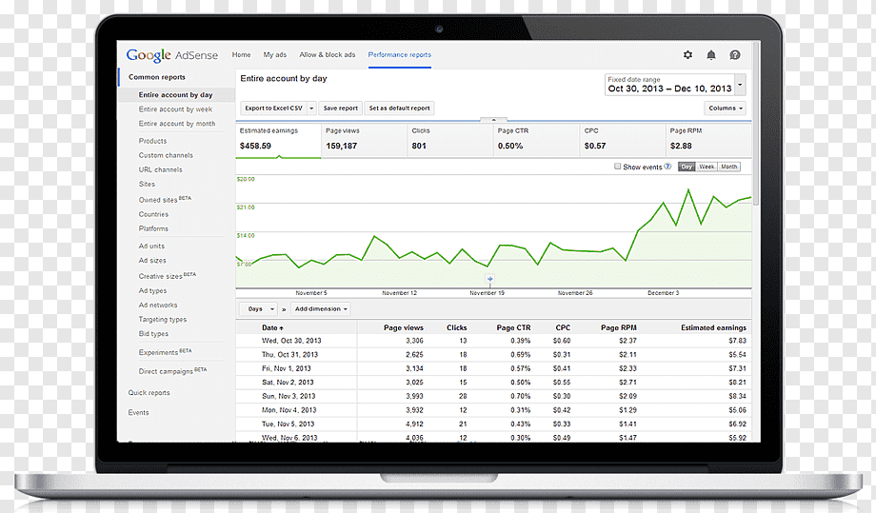Click the Google AdSense logo
The width and height of the screenshot is (876, 513).
pos(172,55)
